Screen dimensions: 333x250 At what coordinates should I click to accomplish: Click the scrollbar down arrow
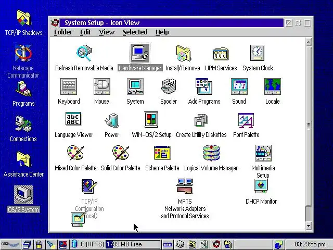click(x=309, y=226)
